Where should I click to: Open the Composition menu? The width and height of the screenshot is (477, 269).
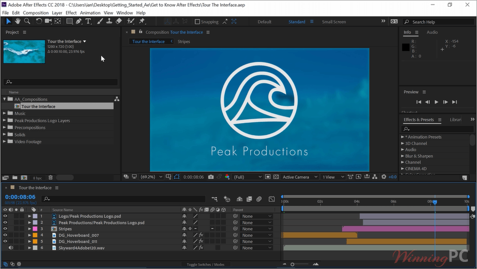(x=36, y=13)
